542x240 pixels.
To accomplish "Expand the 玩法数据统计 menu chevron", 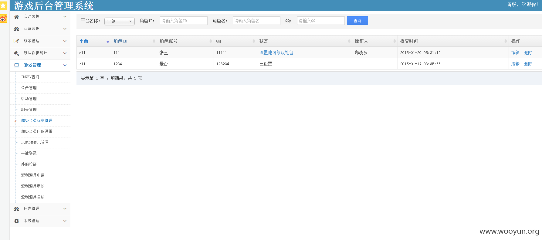I will [x=65, y=53].
